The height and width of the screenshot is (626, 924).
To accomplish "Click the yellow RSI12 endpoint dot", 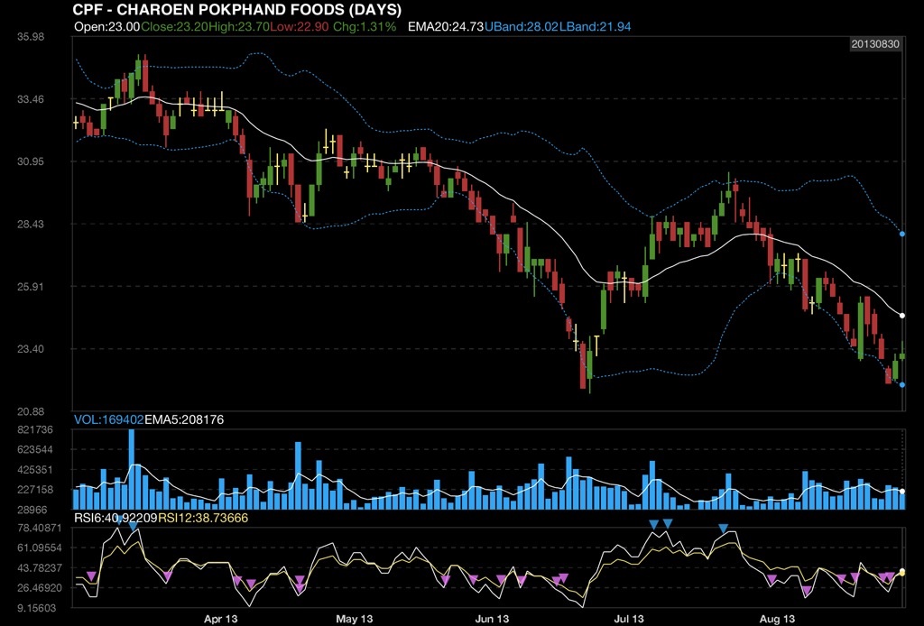I will point(902,573).
